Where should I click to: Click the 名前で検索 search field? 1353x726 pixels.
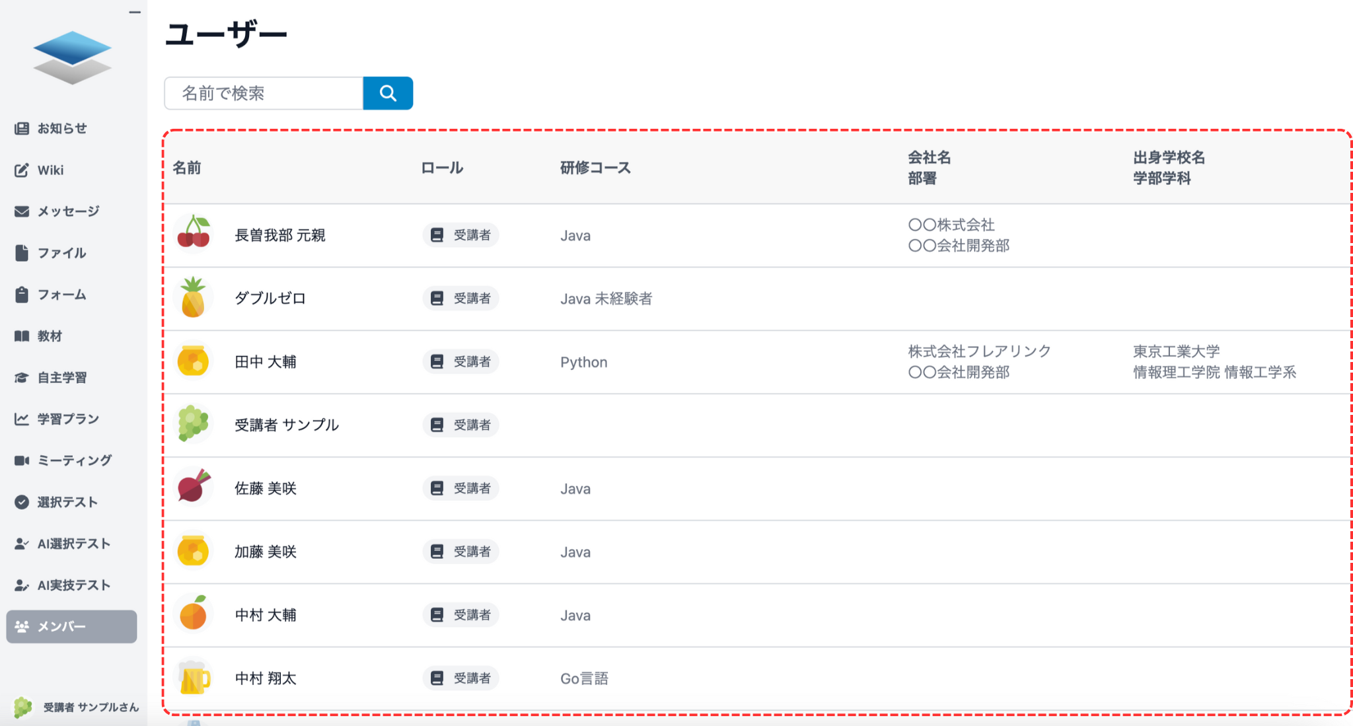coord(264,93)
